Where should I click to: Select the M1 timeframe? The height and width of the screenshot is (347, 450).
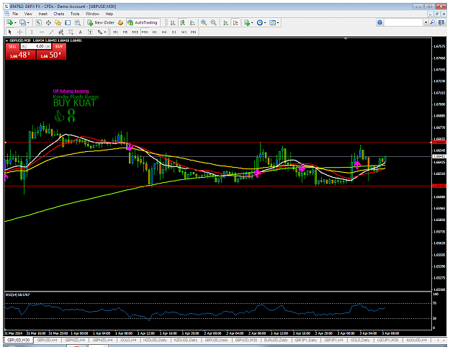click(x=115, y=32)
